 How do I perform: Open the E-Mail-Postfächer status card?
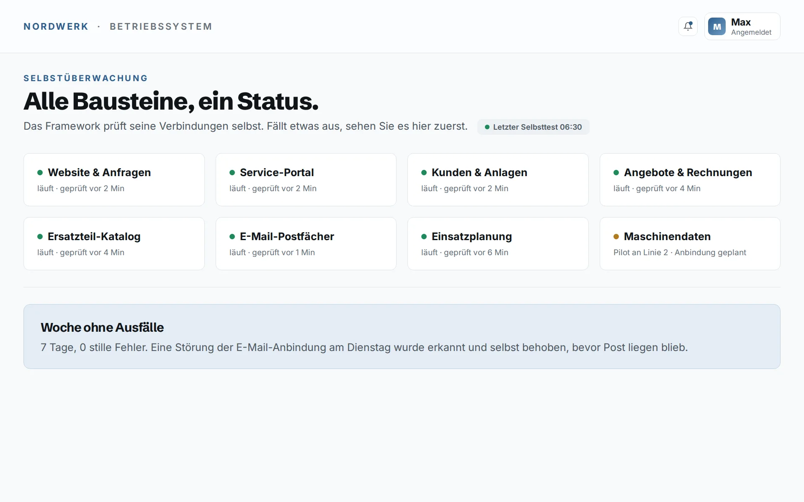coord(306,243)
